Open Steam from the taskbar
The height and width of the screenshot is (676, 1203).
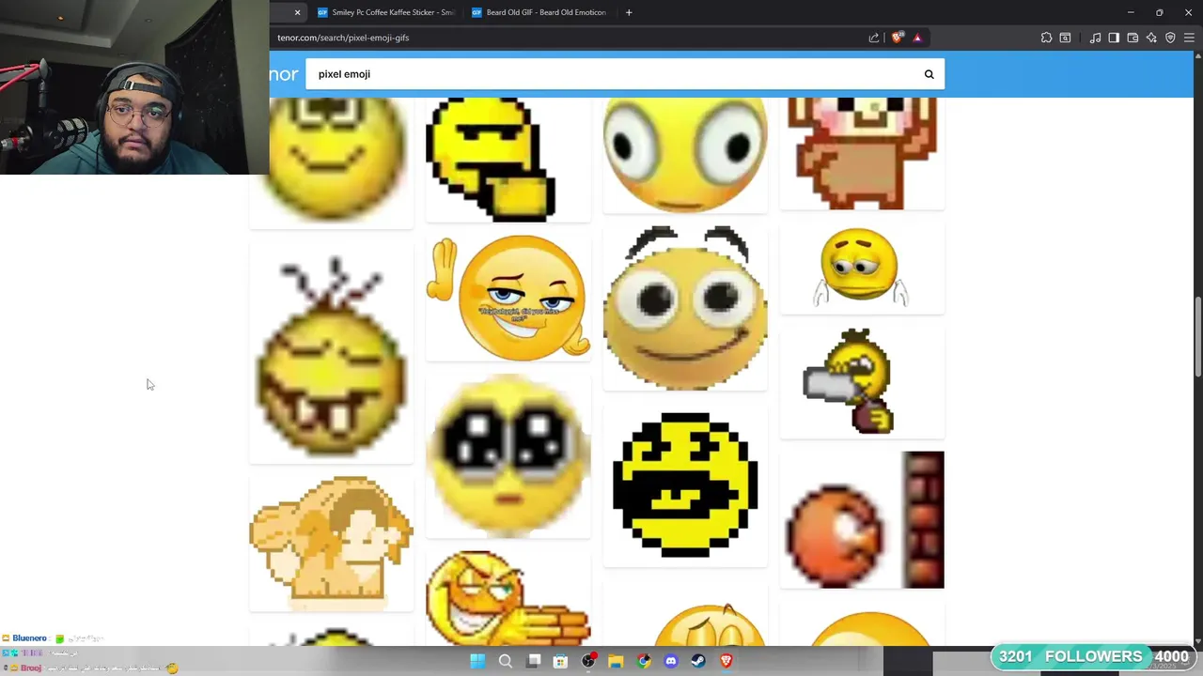pos(698,661)
